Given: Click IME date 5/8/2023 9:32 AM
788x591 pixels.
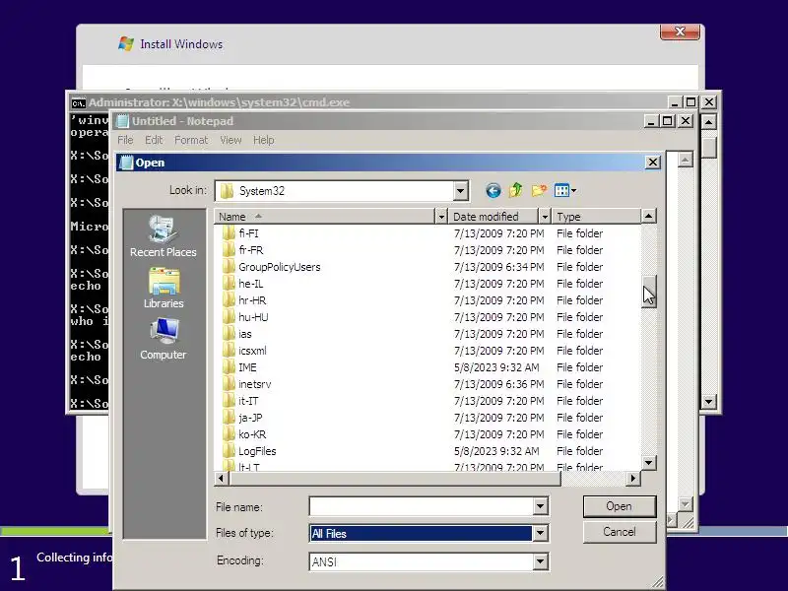Looking at the screenshot, I should pyautogui.click(x=496, y=367).
